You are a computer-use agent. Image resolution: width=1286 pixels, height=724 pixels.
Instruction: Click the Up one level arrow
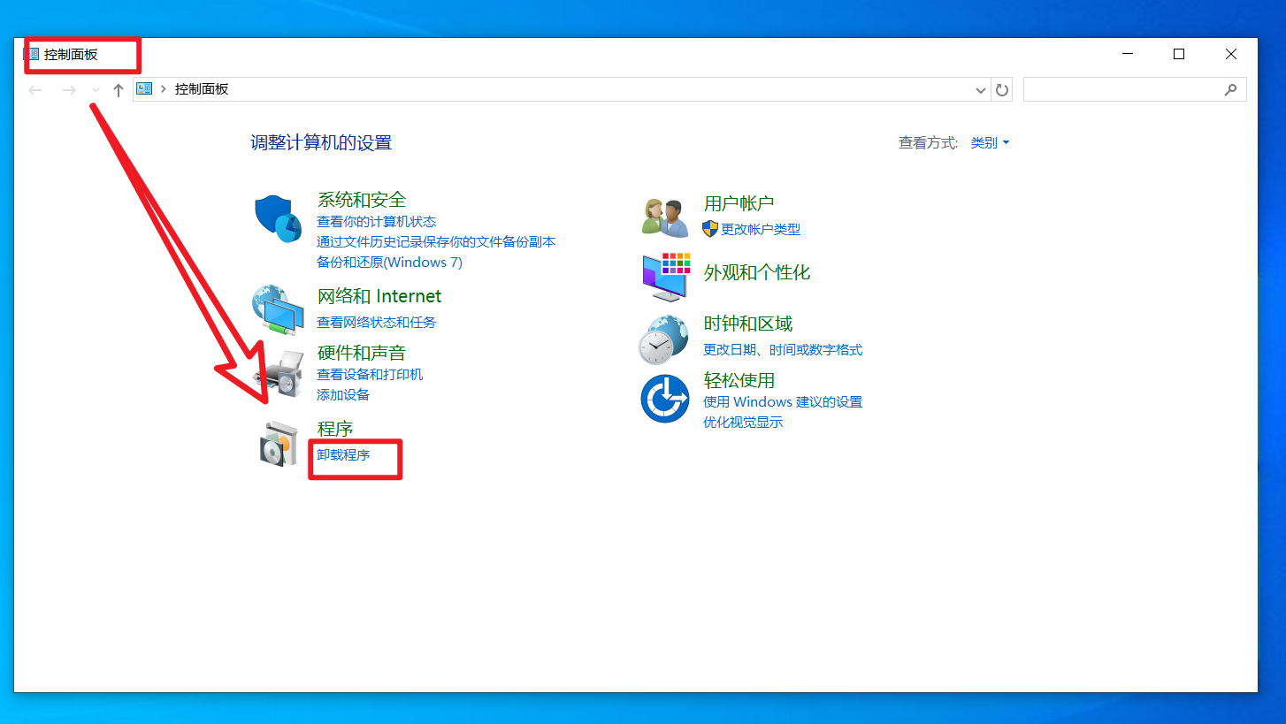(119, 90)
